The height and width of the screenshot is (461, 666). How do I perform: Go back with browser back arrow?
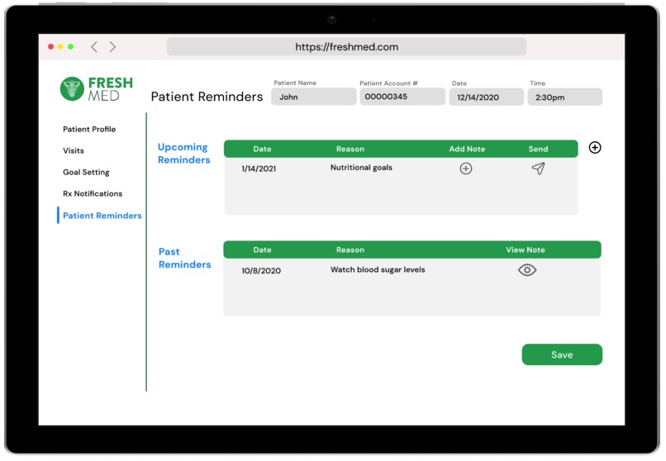pos(94,47)
